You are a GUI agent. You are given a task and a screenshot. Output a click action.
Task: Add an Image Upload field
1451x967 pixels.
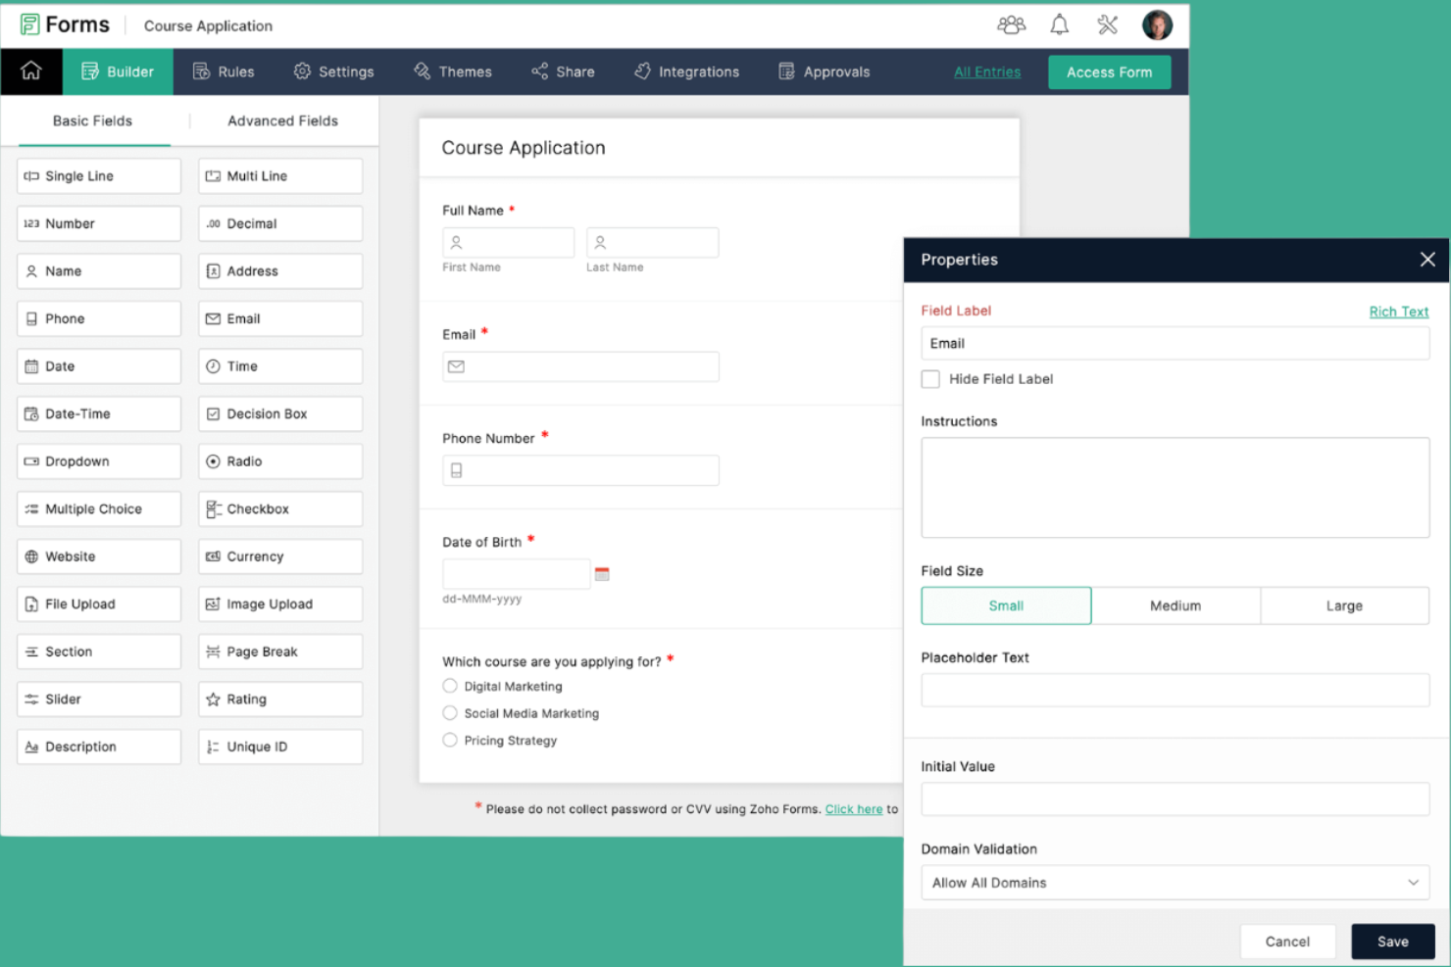(x=280, y=604)
